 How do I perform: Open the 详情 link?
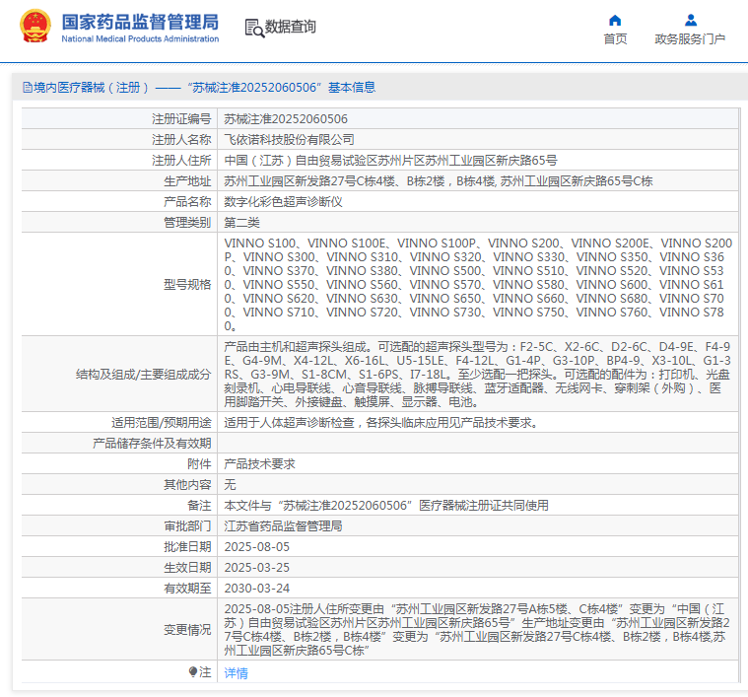pos(236,672)
